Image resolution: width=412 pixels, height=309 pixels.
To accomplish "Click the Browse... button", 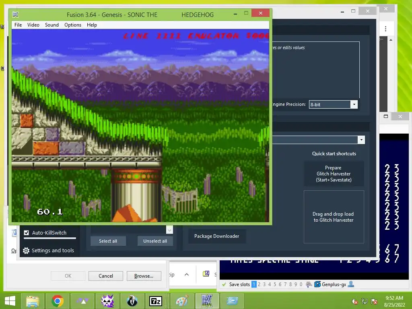I will point(144,276).
